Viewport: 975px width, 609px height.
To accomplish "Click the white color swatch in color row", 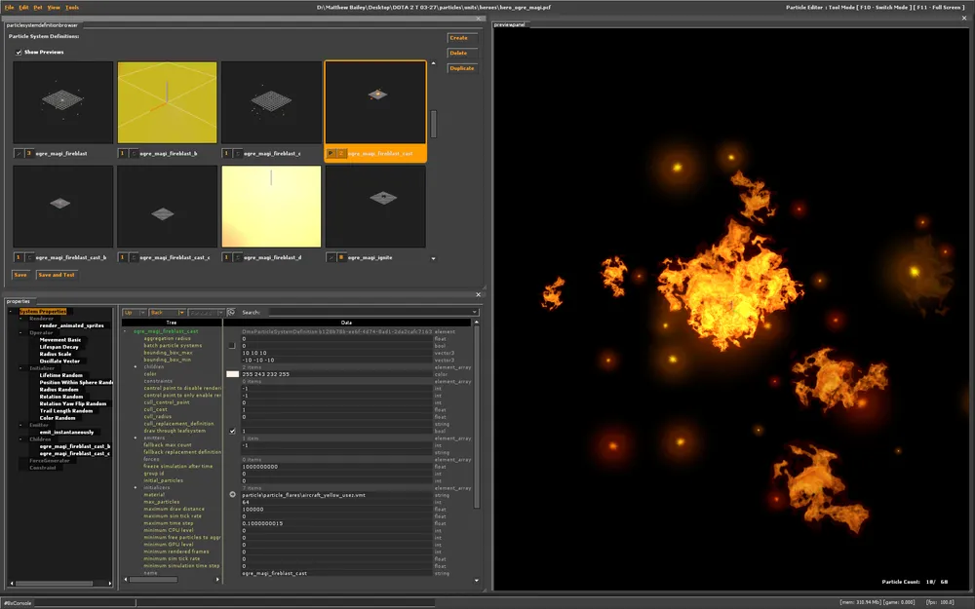I will tap(232, 374).
